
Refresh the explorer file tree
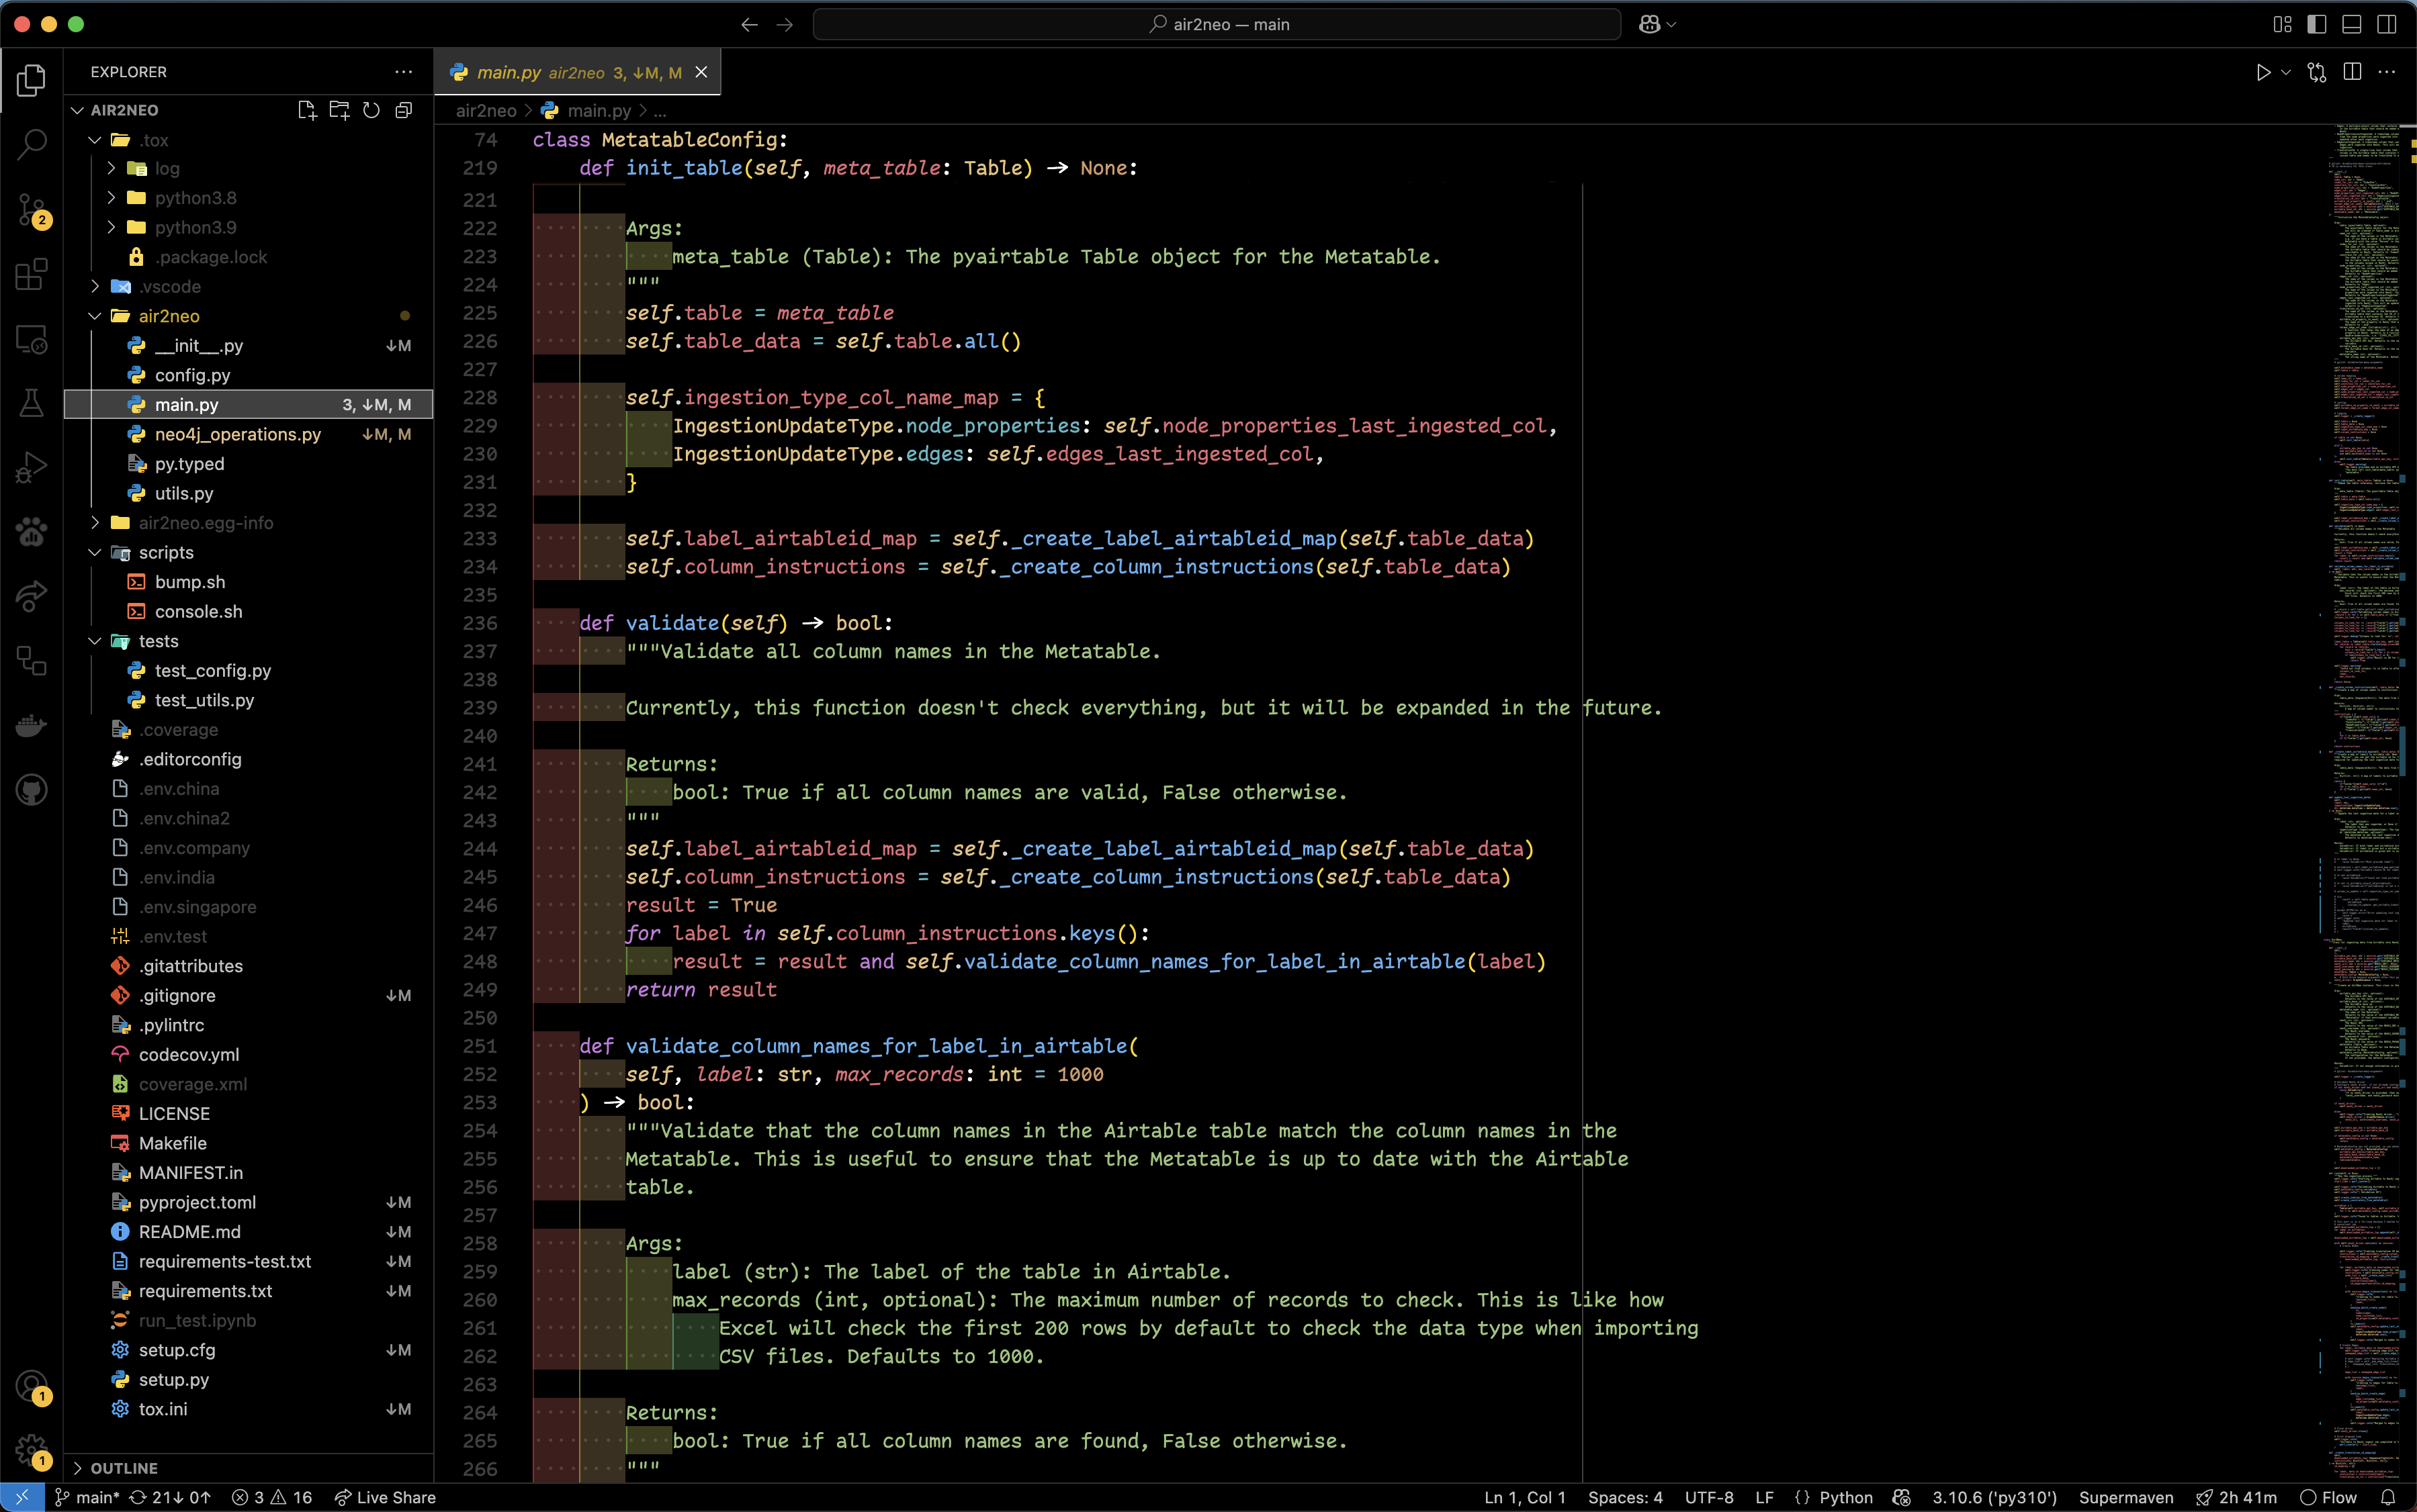pos(371,110)
